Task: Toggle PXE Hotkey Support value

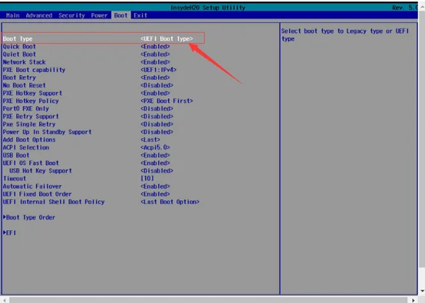Action: [155, 94]
